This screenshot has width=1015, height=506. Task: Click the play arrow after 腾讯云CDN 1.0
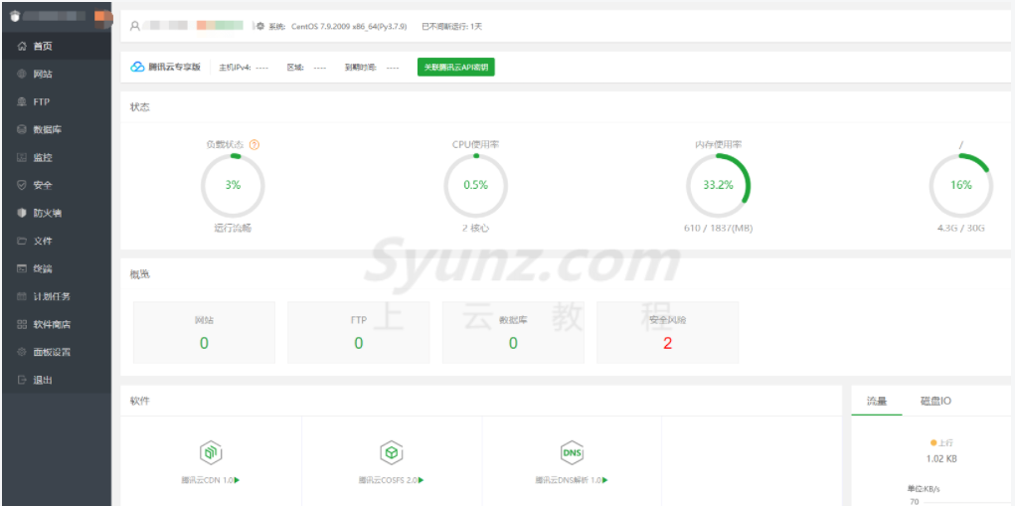(238, 480)
